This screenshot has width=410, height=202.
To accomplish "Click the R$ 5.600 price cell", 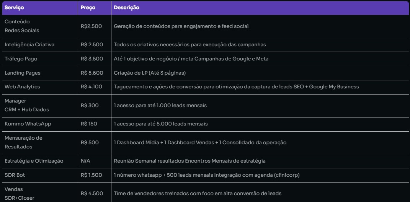I will [x=91, y=73].
